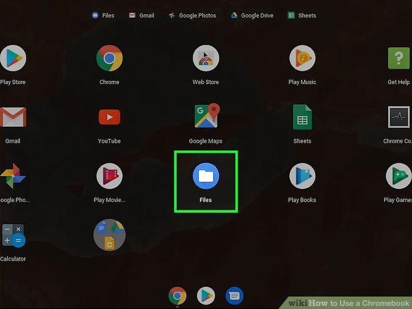Open the Google apps folder with Drive icons
This screenshot has width=412, height=309.
click(x=109, y=235)
